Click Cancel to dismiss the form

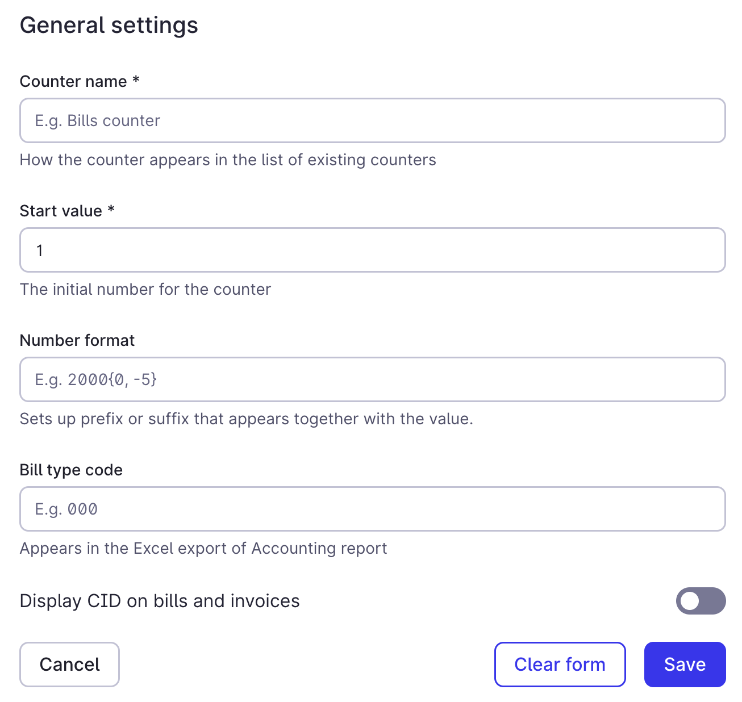pyautogui.click(x=69, y=664)
